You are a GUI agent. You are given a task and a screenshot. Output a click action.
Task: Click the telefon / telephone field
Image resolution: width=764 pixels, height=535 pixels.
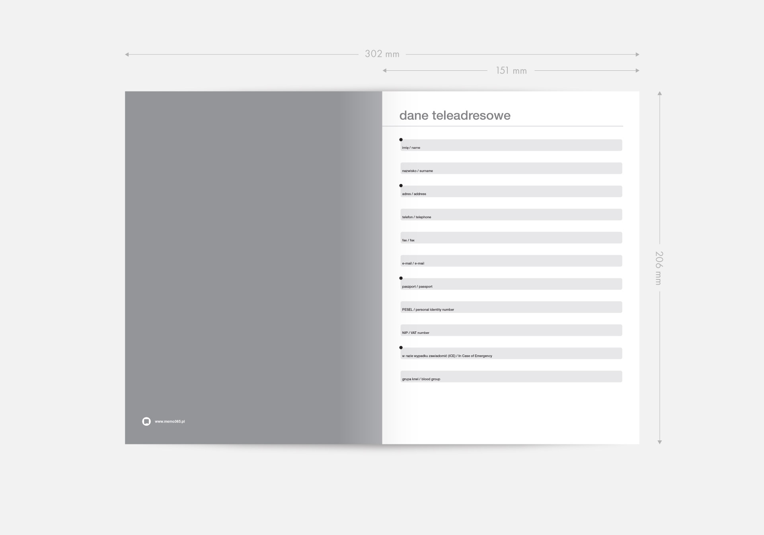[x=511, y=215]
